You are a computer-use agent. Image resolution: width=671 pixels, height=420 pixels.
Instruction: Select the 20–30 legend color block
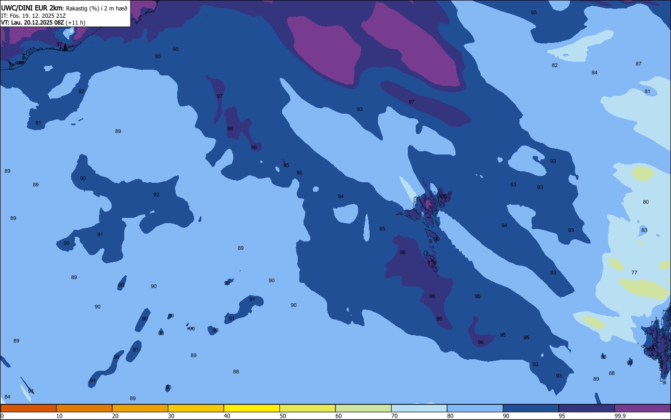tap(140, 408)
